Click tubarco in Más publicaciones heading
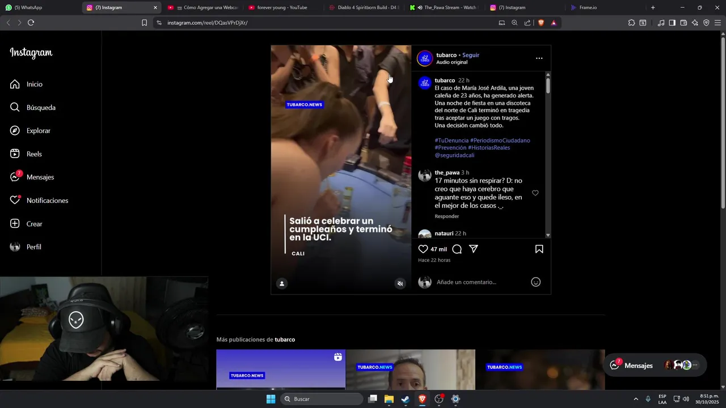Image resolution: width=726 pixels, height=408 pixels. 285,339
